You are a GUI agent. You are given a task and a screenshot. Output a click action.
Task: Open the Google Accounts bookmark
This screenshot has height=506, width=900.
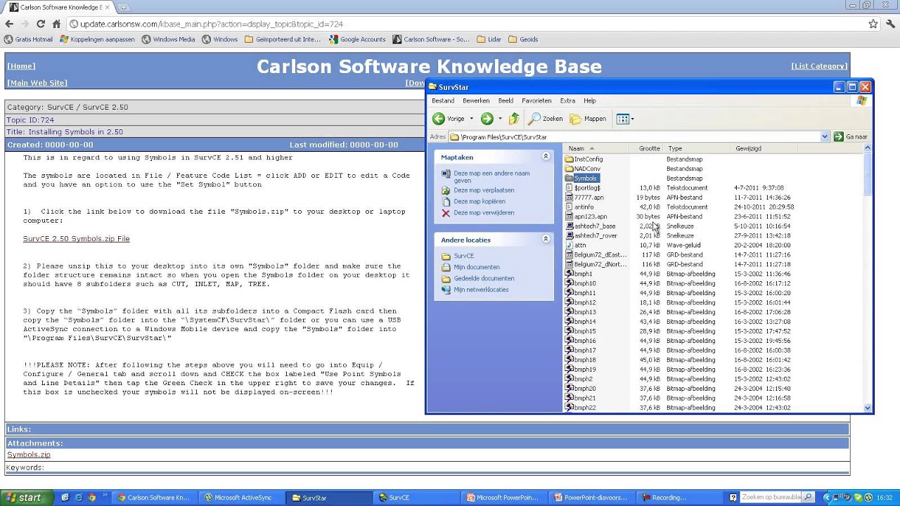tap(357, 39)
